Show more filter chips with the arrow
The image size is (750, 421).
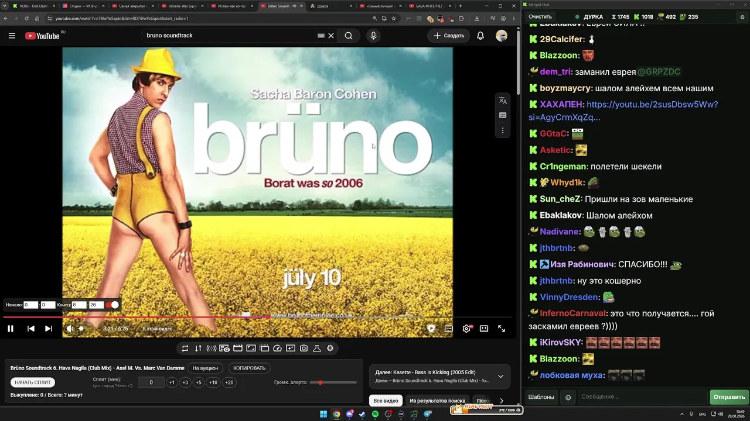502,401
